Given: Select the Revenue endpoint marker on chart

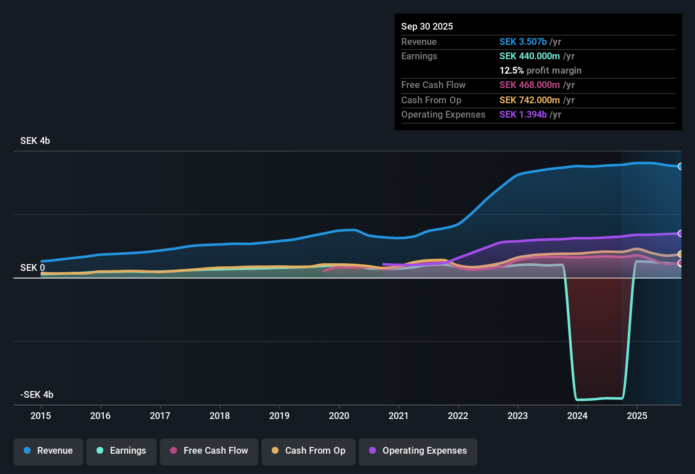Looking at the screenshot, I should click(681, 166).
